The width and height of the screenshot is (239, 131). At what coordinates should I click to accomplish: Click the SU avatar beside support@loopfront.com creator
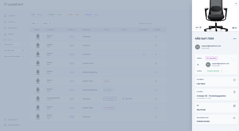coord(197,47)
